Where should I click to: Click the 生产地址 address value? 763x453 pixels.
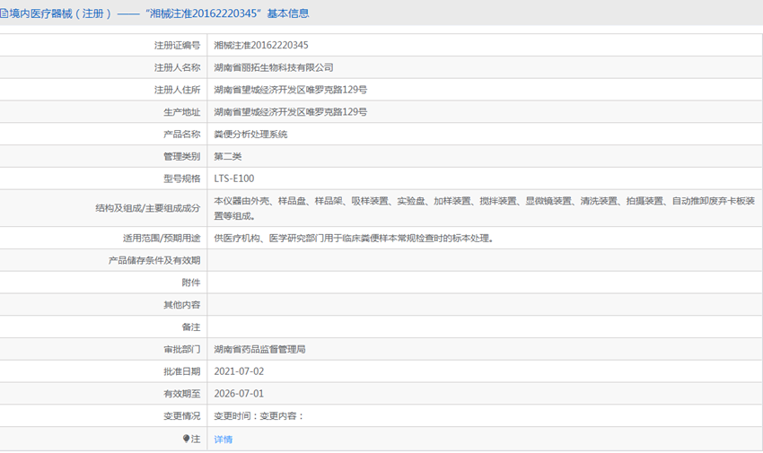290,112
